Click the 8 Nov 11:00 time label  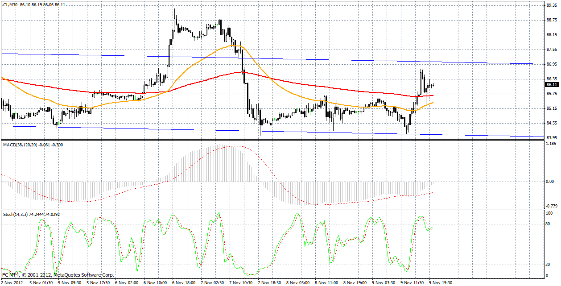tap(326, 283)
